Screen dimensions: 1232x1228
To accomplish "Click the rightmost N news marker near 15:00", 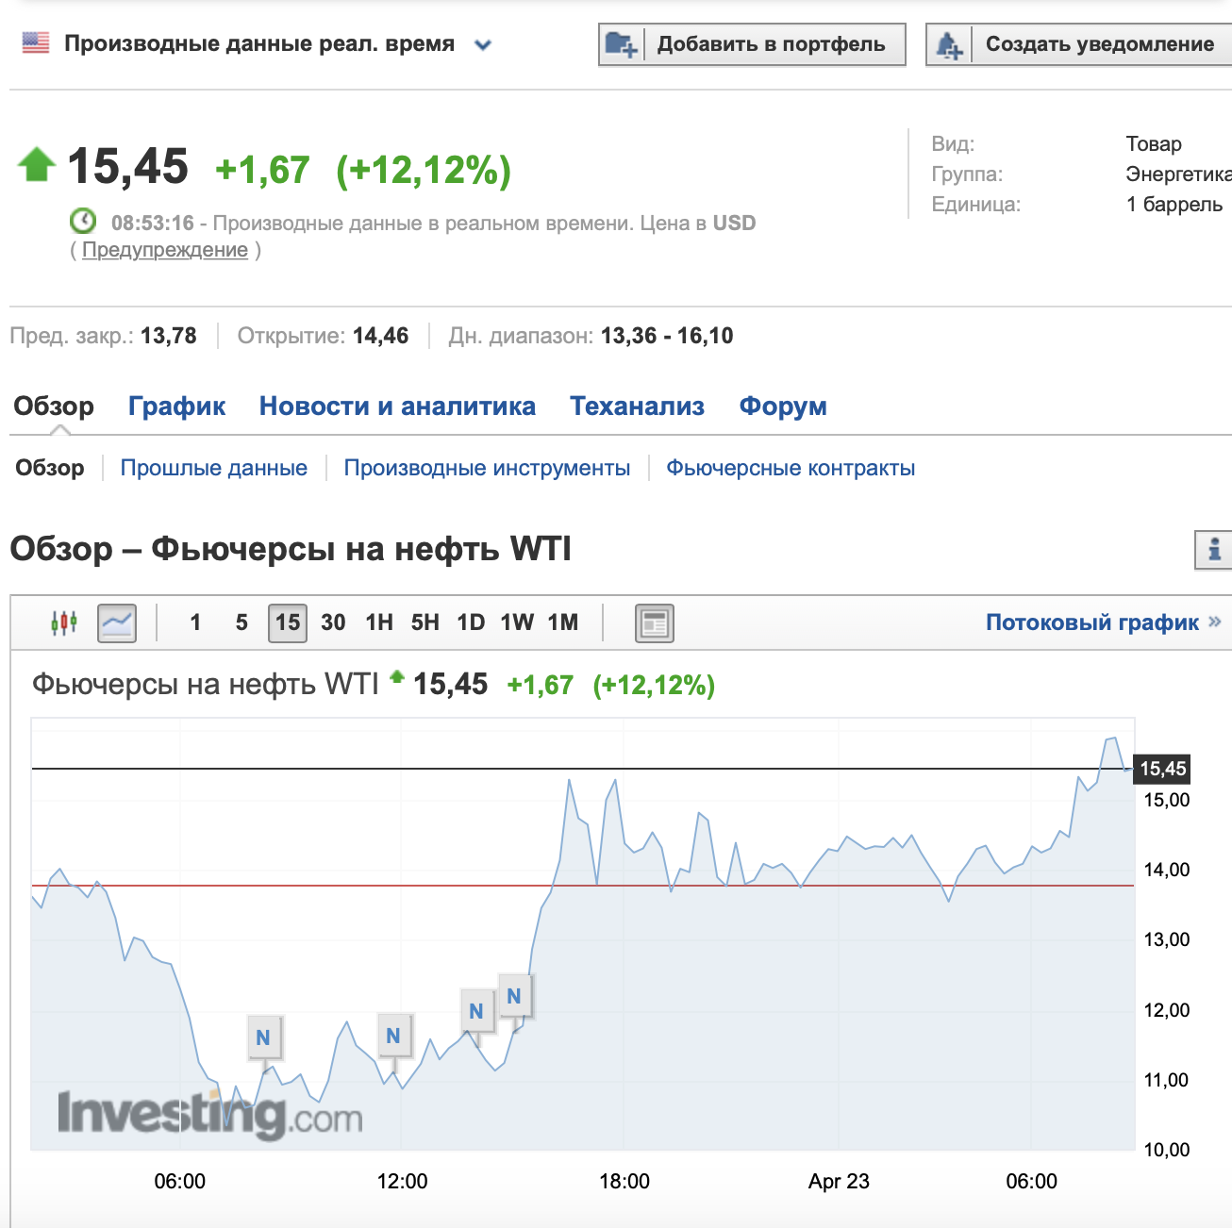I will pyautogui.click(x=514, y=996).
